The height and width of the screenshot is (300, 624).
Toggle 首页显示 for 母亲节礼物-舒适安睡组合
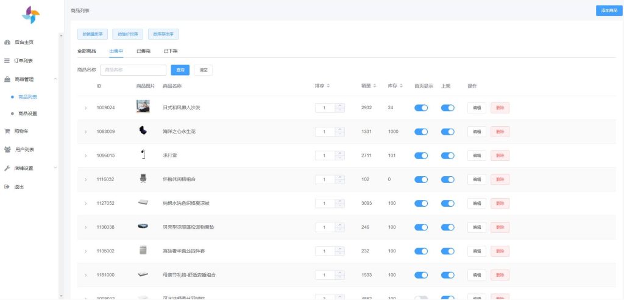click(421, 275)
